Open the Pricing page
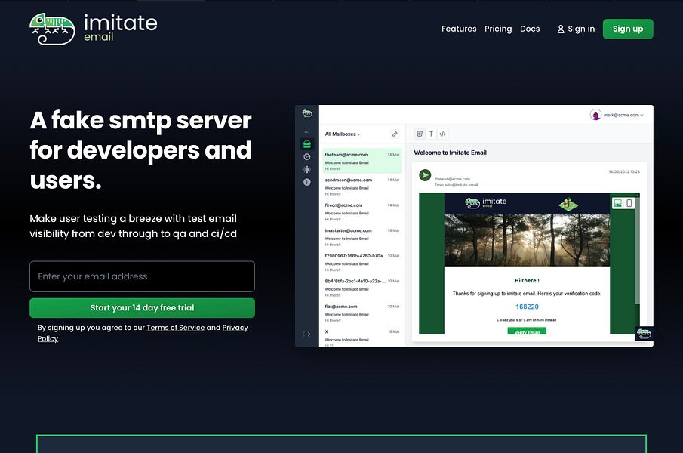 pyautogui.click(x=498, y=29)
